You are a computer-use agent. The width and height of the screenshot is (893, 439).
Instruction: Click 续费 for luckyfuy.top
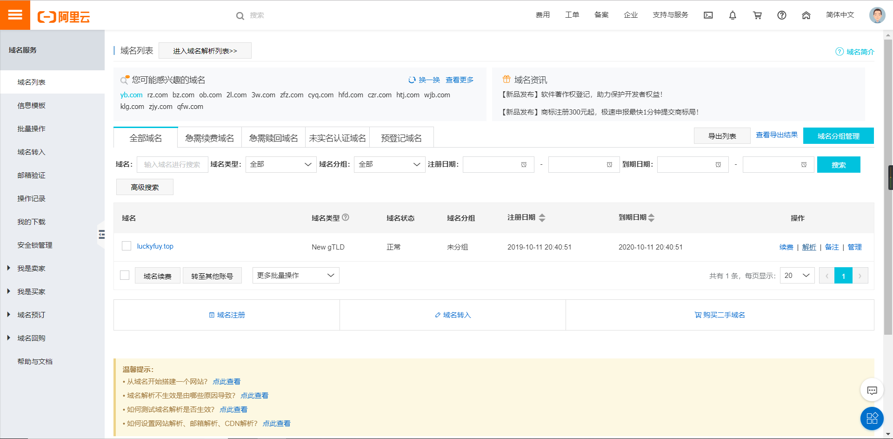click(x=786, y=247)
